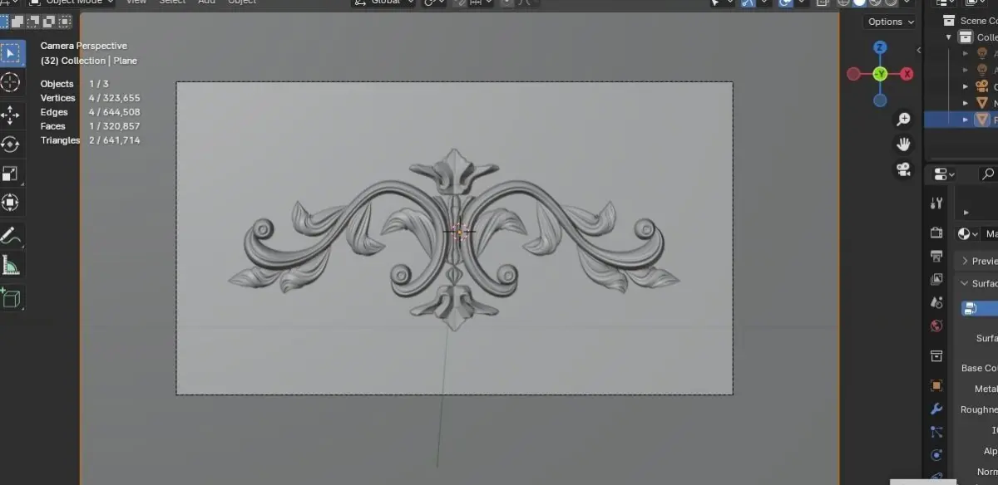Show the sidebar with the small arrow

coord(918,51)
